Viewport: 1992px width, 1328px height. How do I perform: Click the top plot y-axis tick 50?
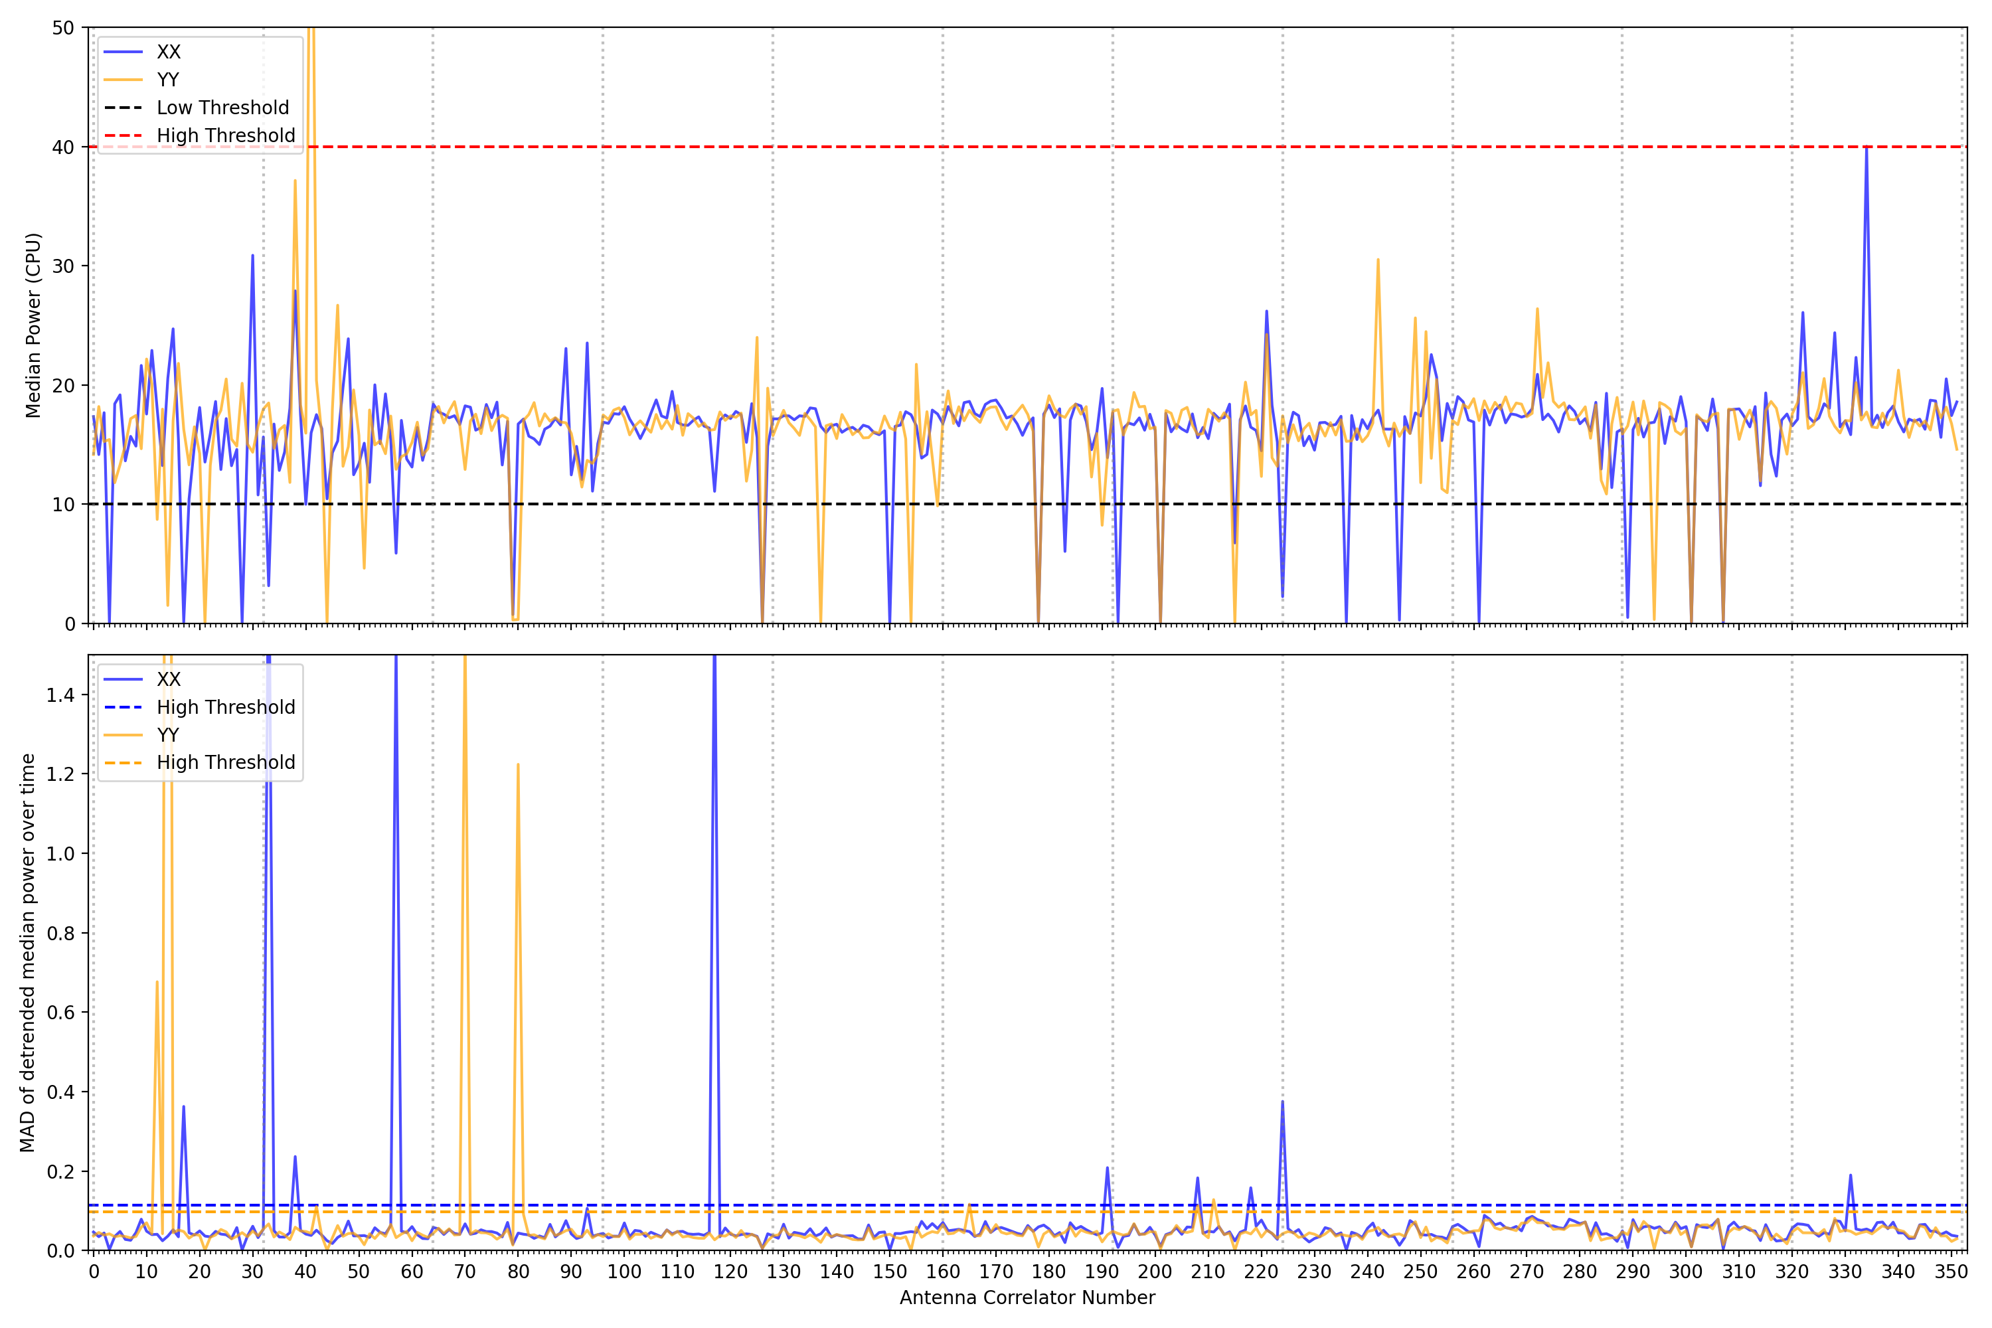(62, 28)
